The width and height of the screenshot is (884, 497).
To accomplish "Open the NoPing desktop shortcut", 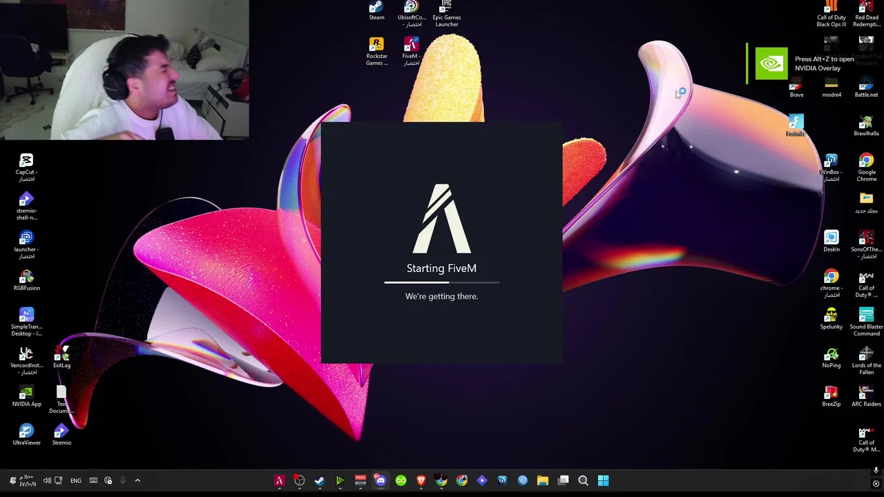I will [x=831, y=358].
